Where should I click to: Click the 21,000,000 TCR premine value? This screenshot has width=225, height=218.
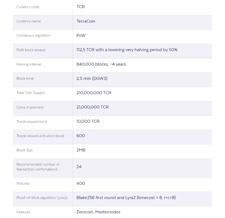pyautogui.click(x=92, y=107)
